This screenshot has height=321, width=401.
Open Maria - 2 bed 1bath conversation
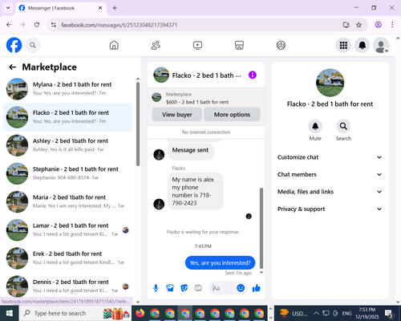click(67, 201)
